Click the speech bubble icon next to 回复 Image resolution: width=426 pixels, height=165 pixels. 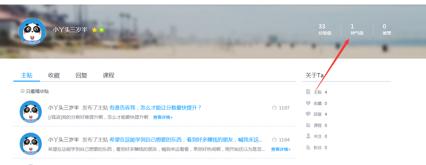point(308,114)
